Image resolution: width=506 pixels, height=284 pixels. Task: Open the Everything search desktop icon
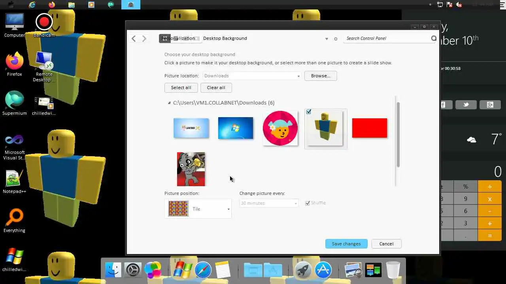click(14, 220)
